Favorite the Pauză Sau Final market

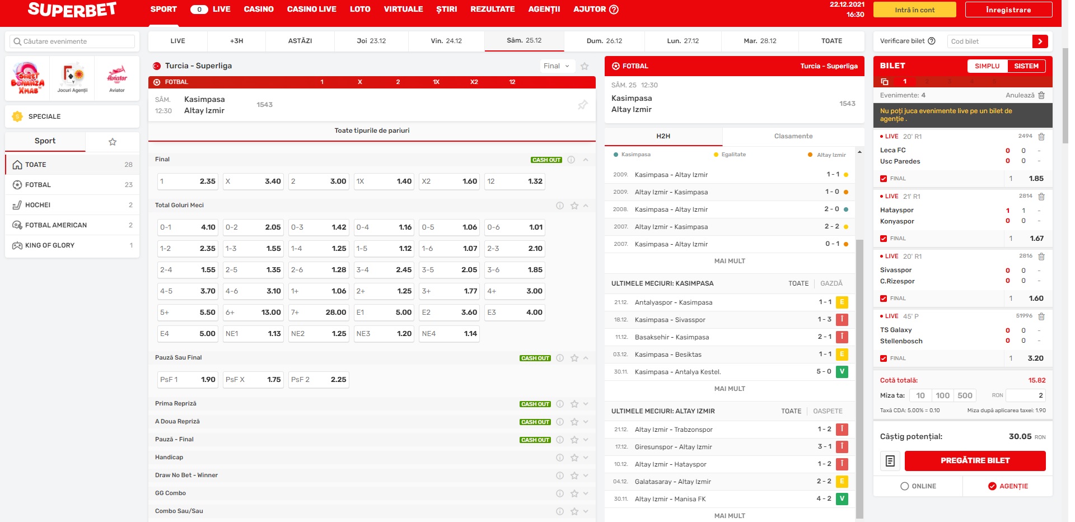(x=574, y=358)
